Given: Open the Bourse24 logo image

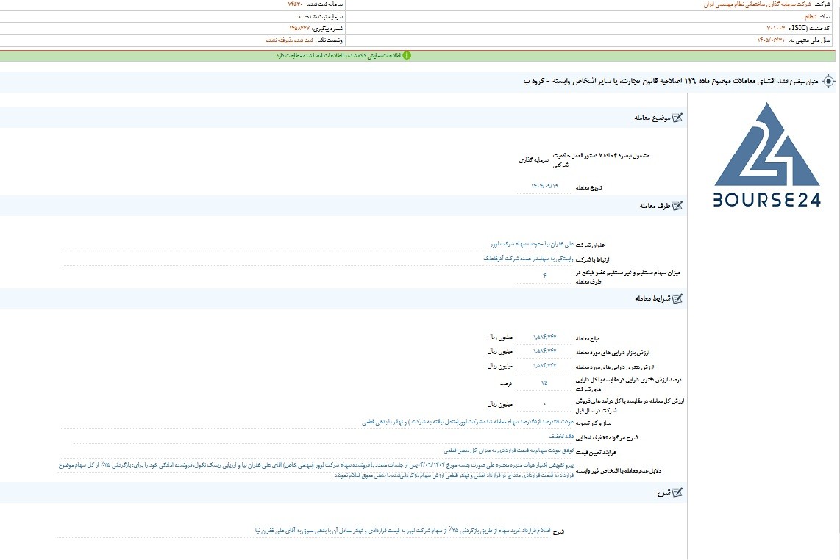Looking at the screenshot, I should (766, 155).
